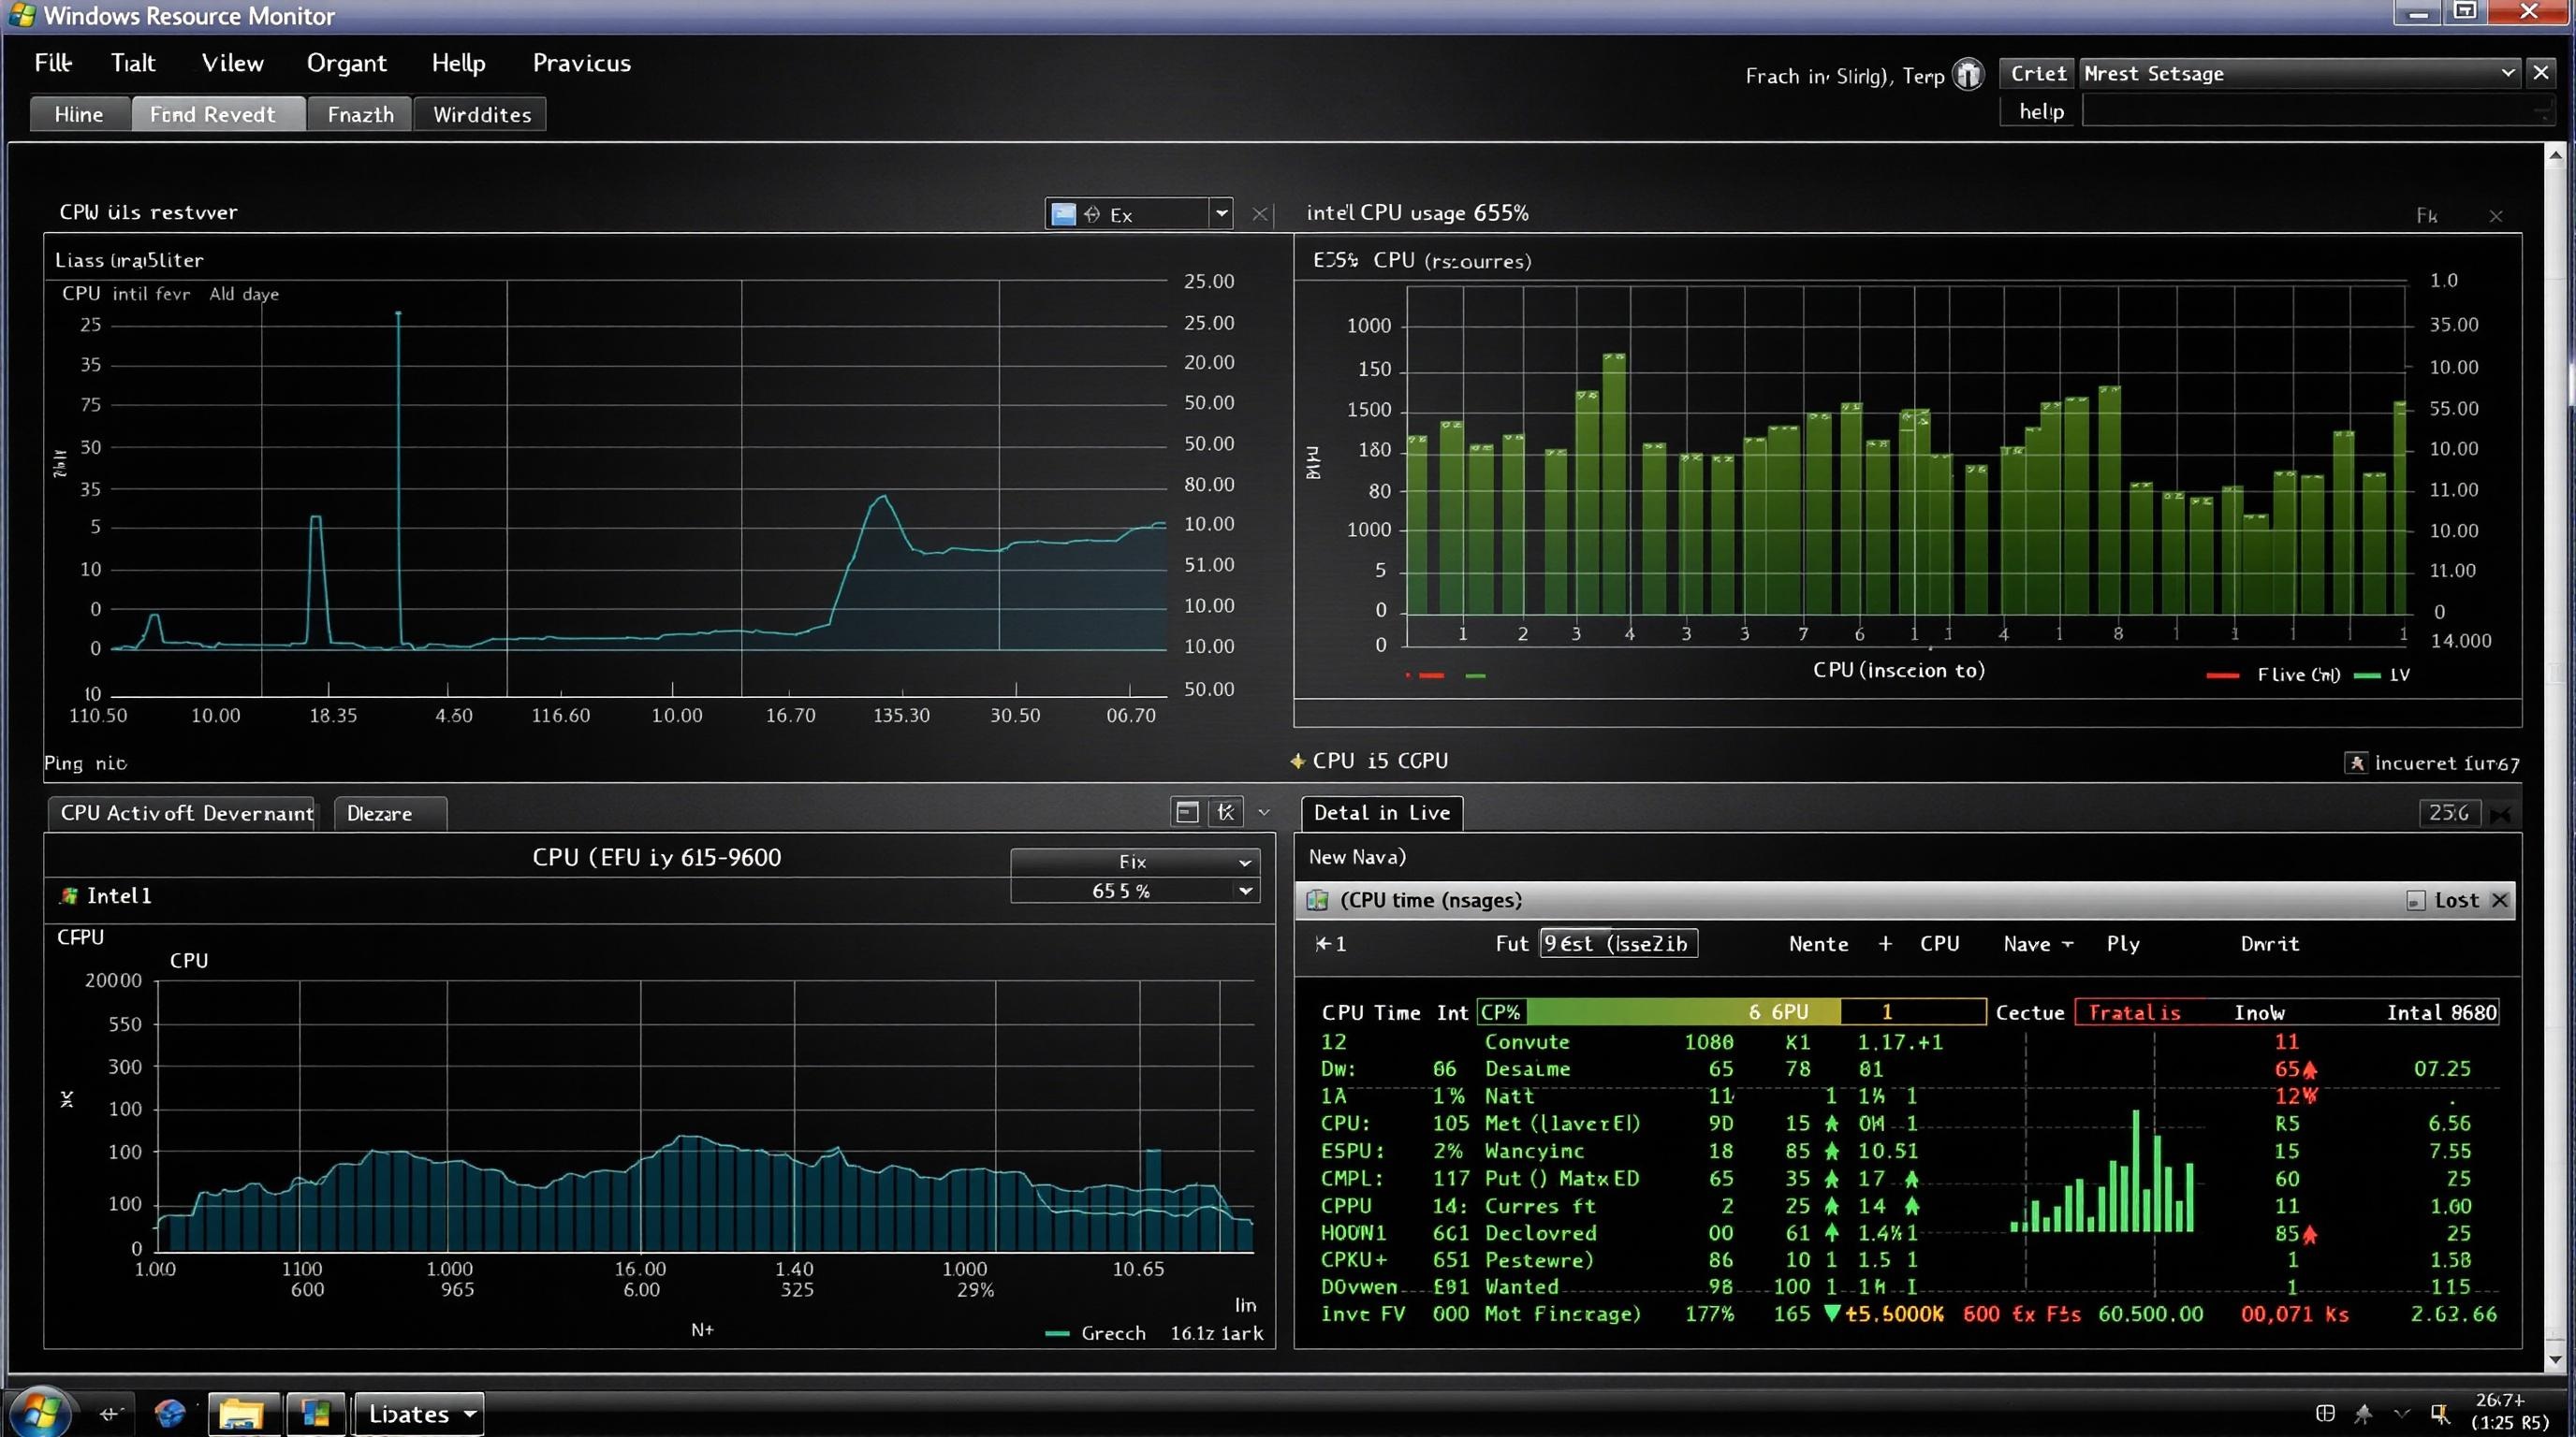Click the Windows flag taskbar icon
The image size is (2576, 1437).
coord(316,1413)
